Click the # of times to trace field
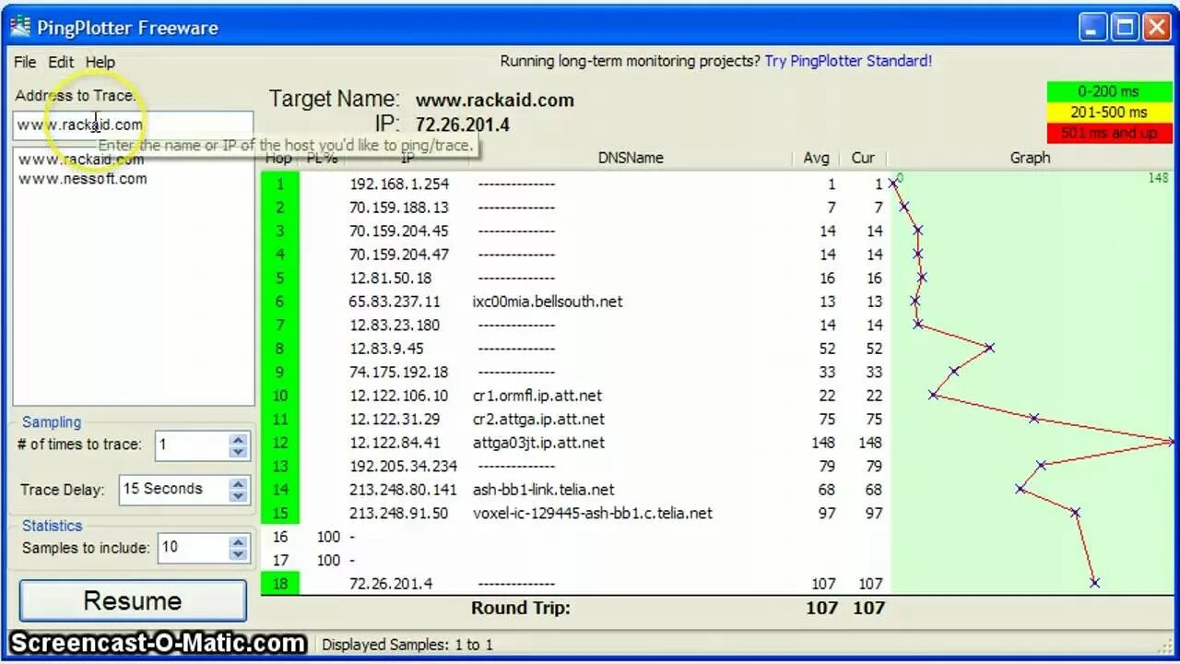Image resolution: width=1180 pixels, height=664 pixels. pos(191,445)
